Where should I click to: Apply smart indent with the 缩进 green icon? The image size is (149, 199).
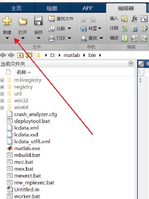(x=125, y=38)
